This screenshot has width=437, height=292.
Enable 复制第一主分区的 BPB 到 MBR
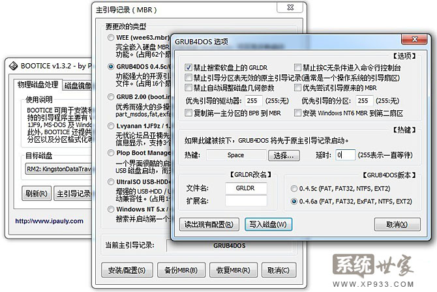tap(188, 113)
